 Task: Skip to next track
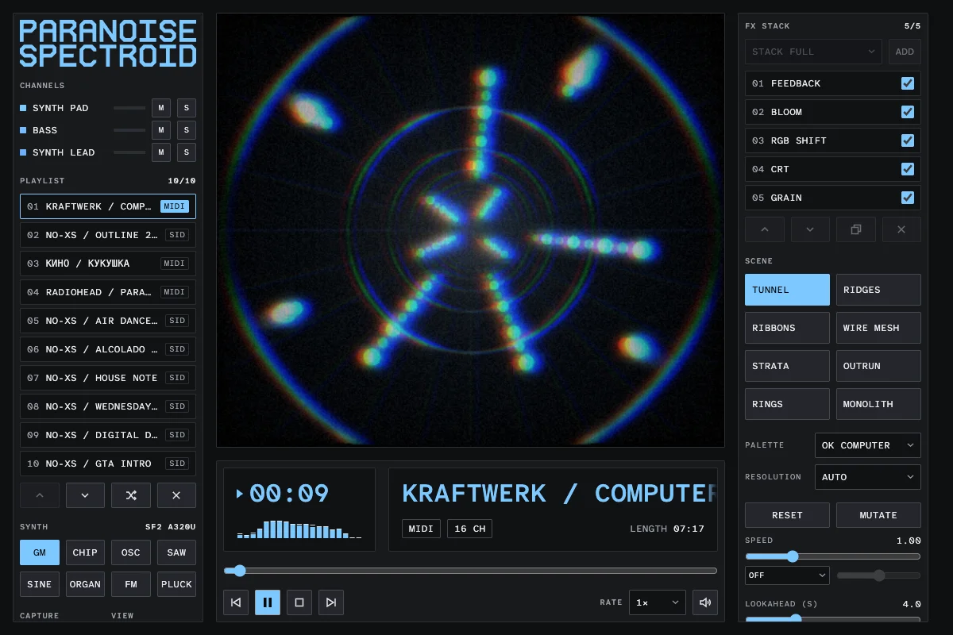331,602
